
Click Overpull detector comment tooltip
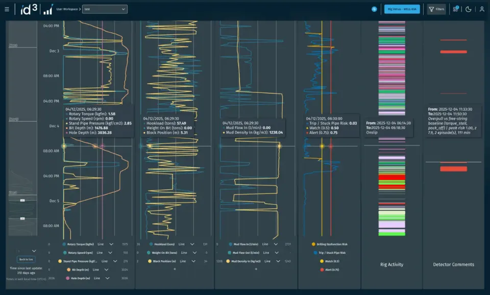point(453,121)
